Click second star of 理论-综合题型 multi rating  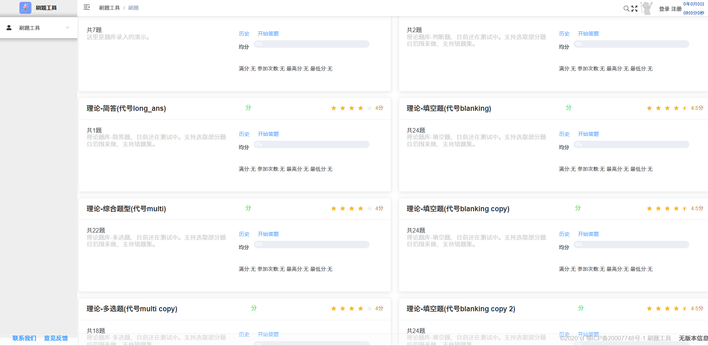click(x=343, y=209)
